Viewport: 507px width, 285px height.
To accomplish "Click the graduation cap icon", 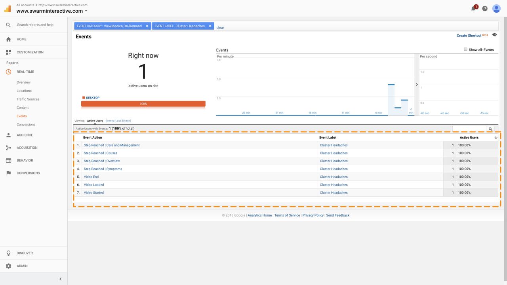I will 494,35.
